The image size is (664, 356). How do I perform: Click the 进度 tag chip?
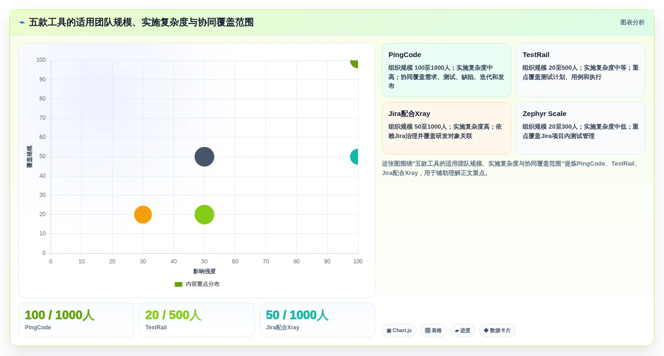coord(463,330)
